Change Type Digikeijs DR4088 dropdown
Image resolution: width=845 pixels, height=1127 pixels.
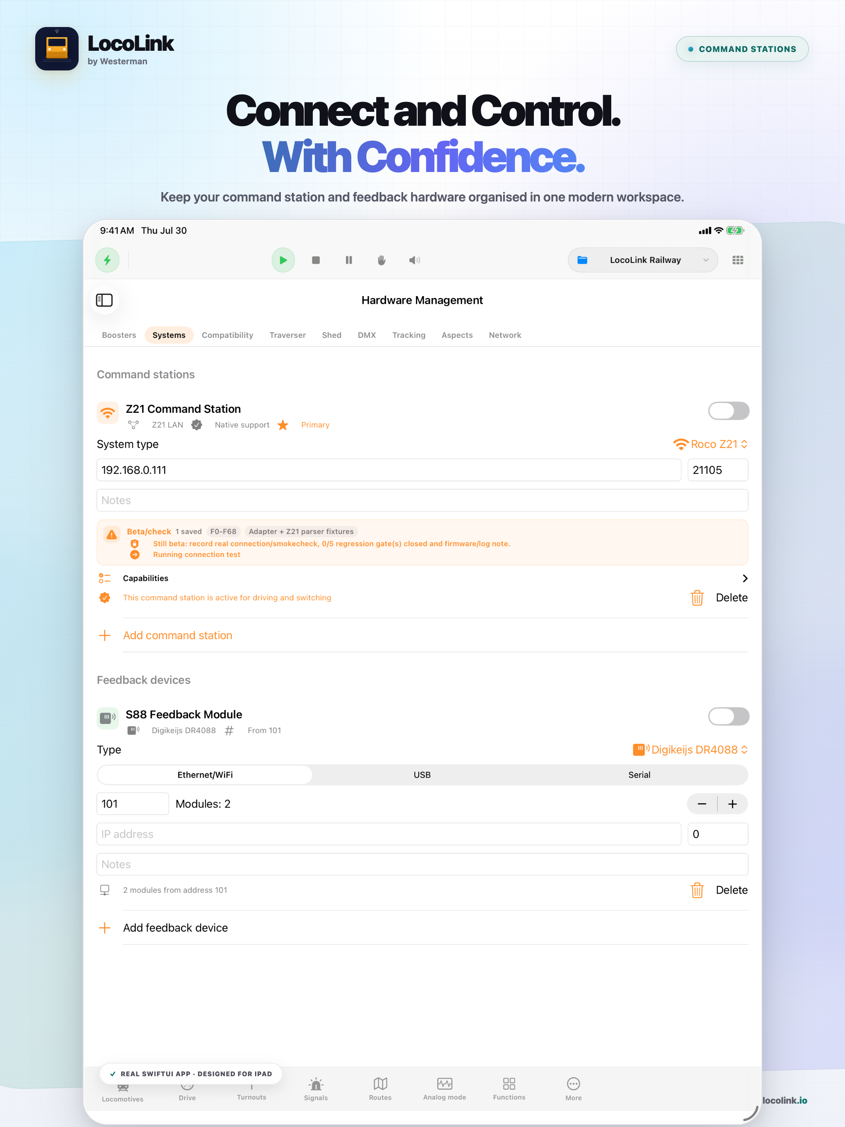coord(690,750)
